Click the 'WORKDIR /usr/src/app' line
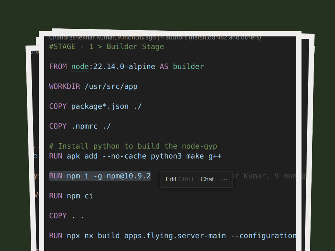This screenshot has height=251, width=335. click(x=93, y=86)
